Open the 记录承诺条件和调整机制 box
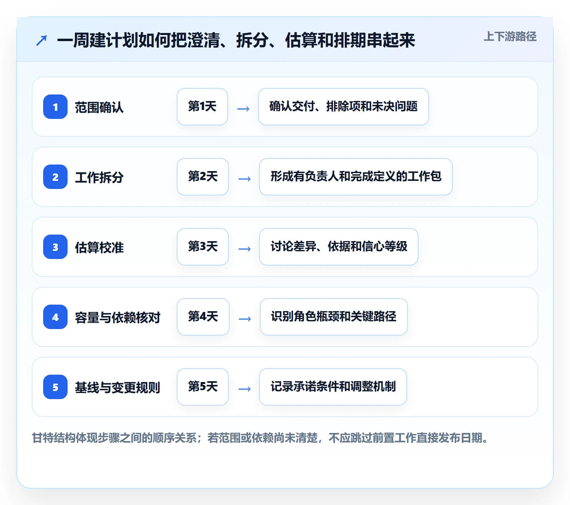Viewport: 570px width, 505px height. coord(333,387)
